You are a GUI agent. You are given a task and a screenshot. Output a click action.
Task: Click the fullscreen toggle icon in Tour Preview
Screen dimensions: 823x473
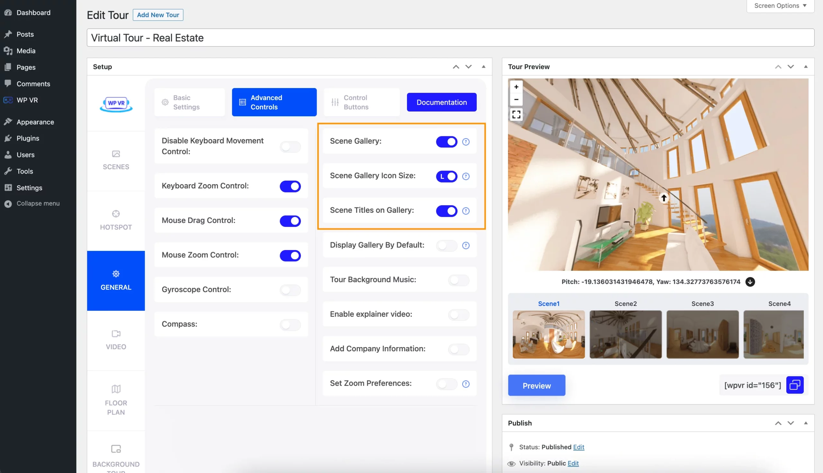516,115
